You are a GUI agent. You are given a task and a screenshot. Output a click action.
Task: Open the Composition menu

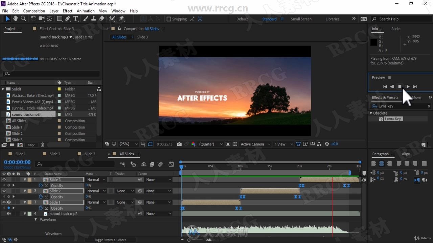(34, 11)
